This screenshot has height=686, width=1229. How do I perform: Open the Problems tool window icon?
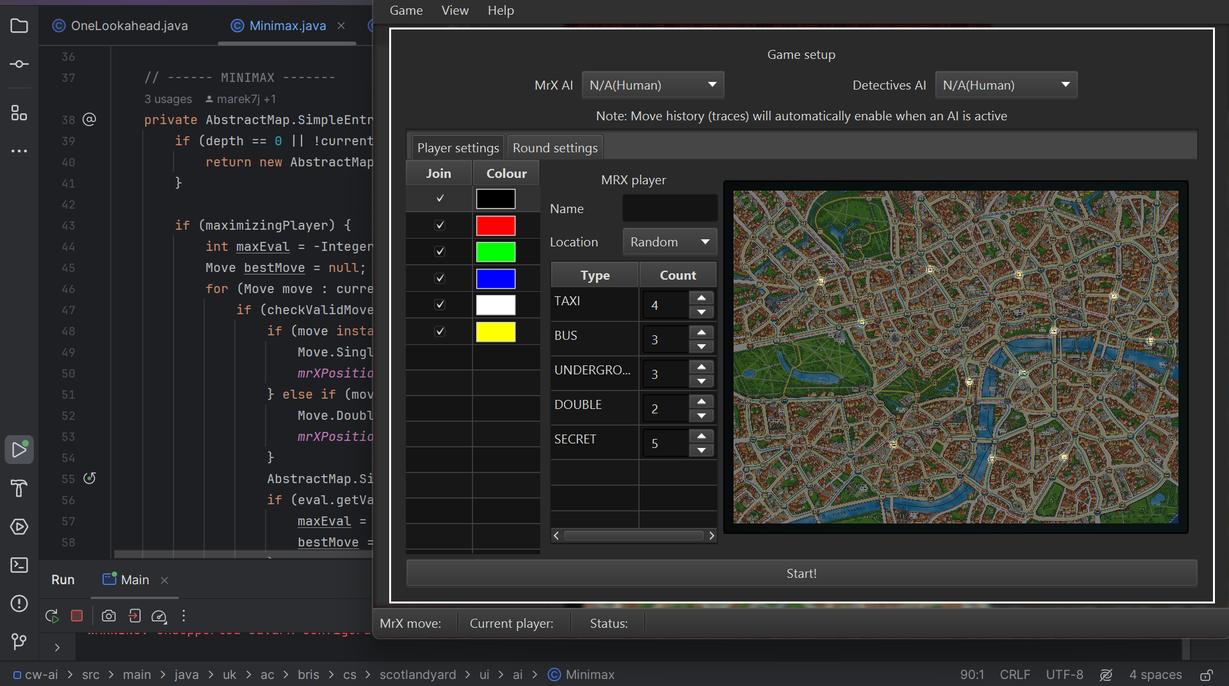19,603
